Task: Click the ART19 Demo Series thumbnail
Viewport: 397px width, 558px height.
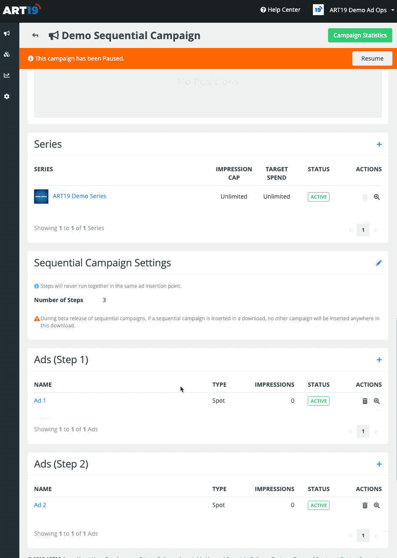Action: tap(41, 197)
